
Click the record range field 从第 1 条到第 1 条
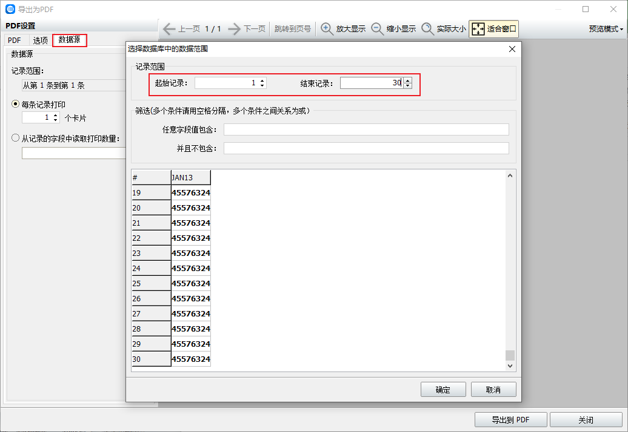click(74, 85)
